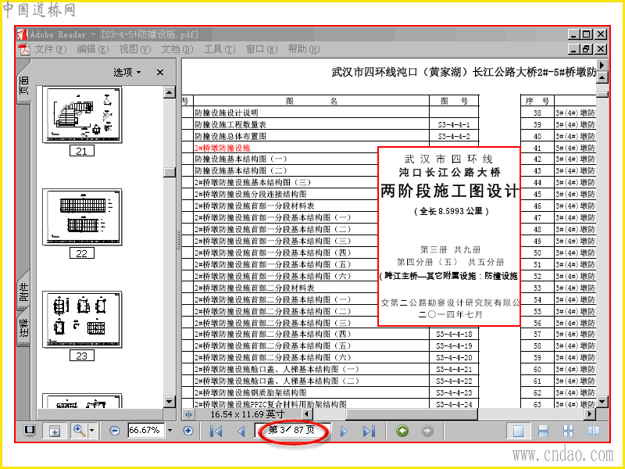Image resolution: width=625 pixels, height=469 pixels.
Task: Switch to single page layout
Action: point(518,431)
